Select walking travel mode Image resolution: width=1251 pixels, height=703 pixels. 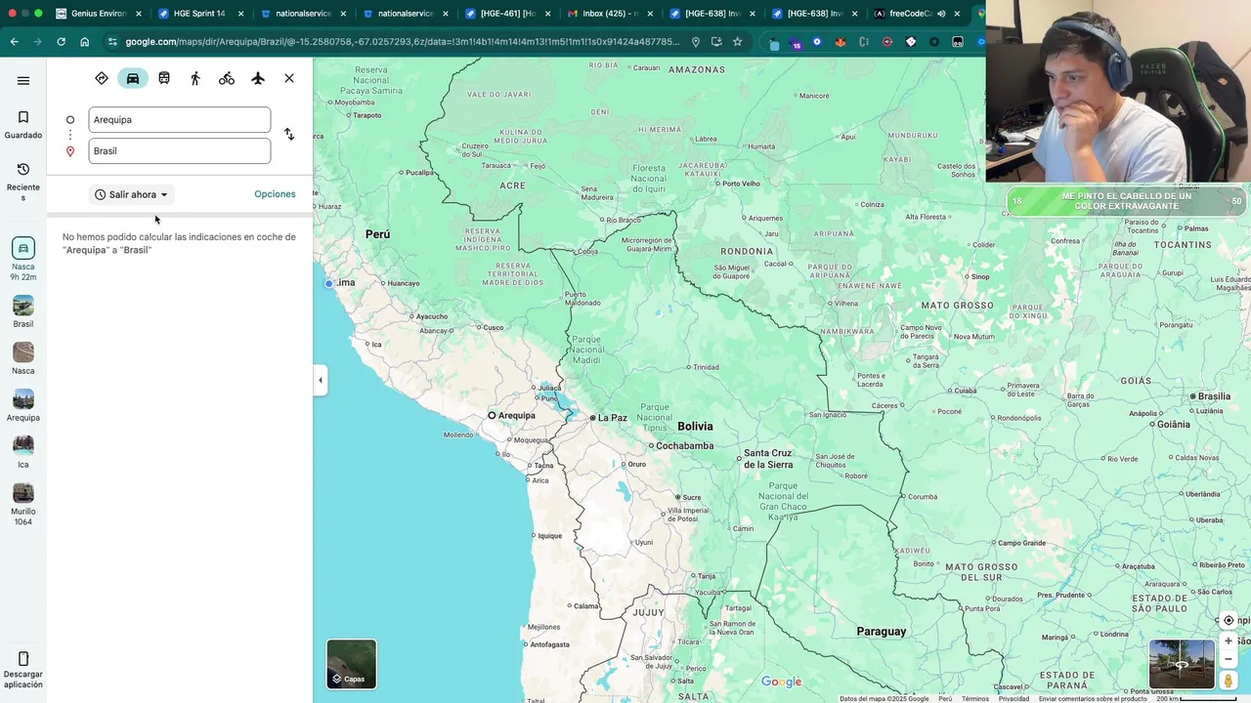pos(195,78)
